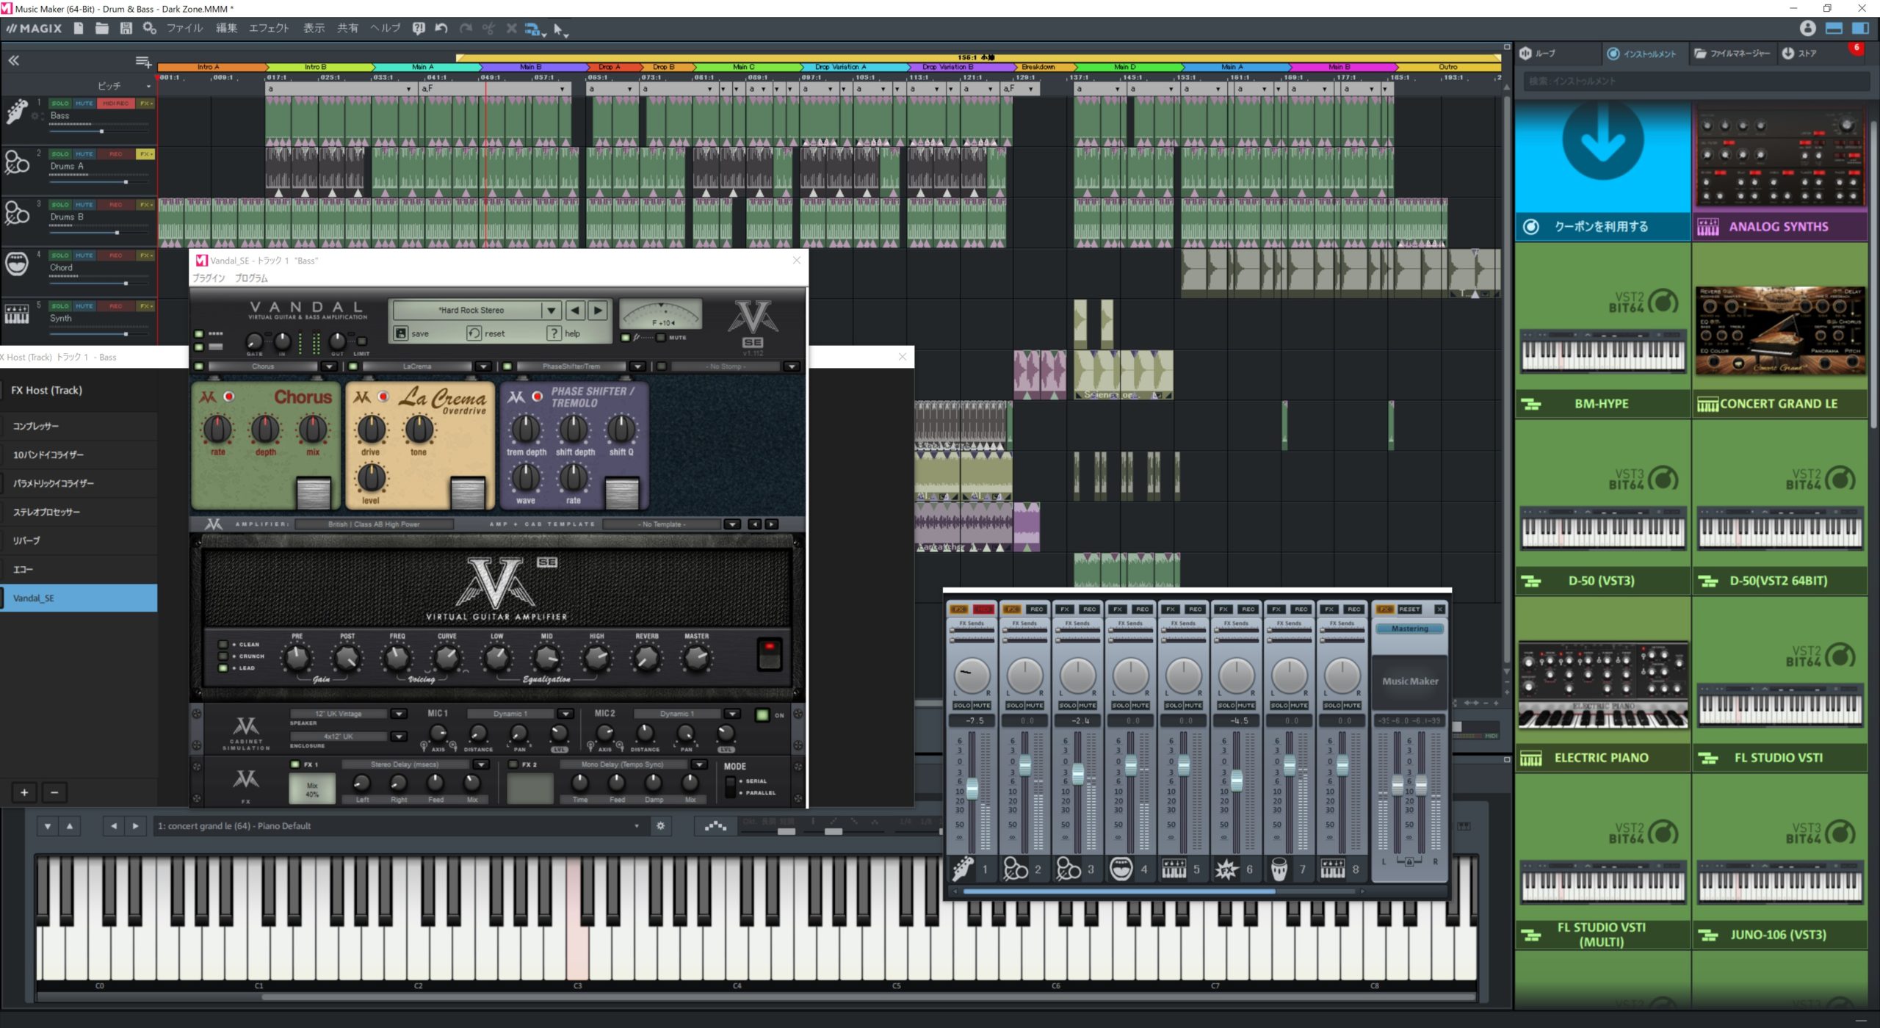
Task: Open the user account profile icon
Action: pos(1807,29)
